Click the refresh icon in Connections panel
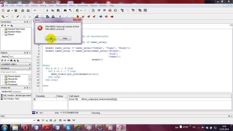The width and height of the screenshot is (233, 131). click(2, 25)
